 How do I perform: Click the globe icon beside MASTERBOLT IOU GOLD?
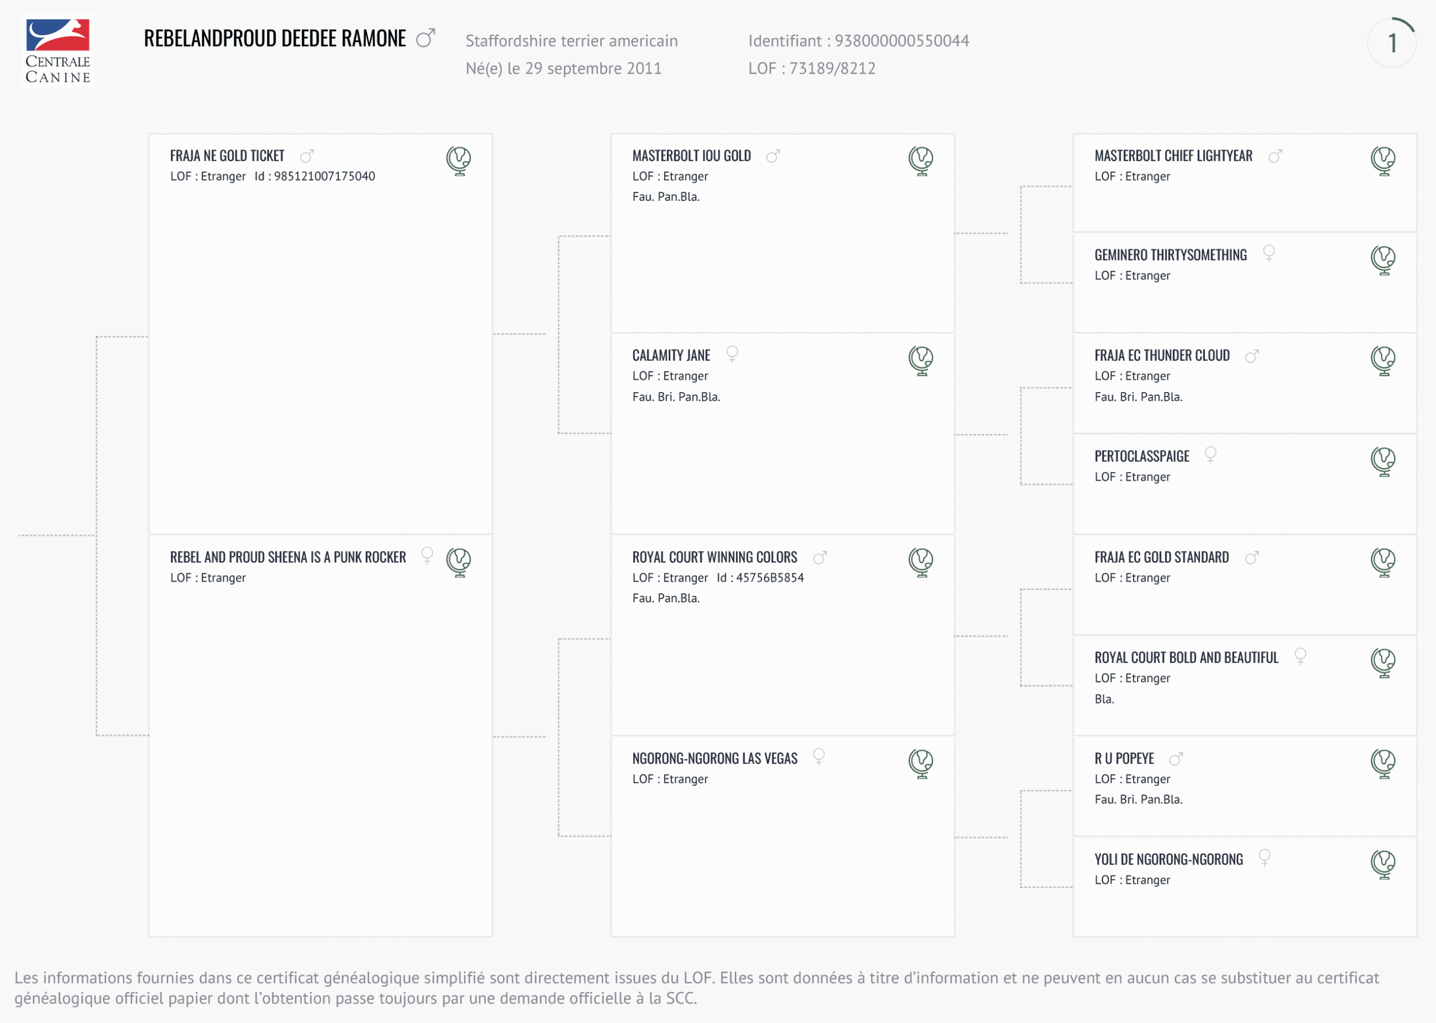[x=920, y=160]
